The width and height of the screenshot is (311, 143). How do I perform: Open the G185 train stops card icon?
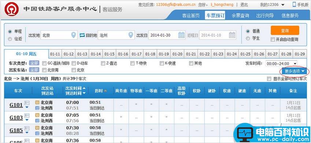coord(27,128)
